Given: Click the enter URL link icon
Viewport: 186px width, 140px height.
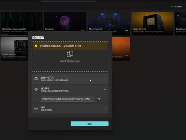Looking at the screenshot, I should [x=36, y=89].
